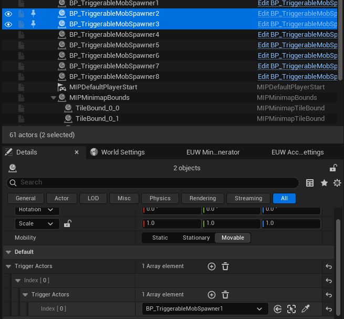Hide BP_TriggerableMobSpawner2 with eye icon
Screen dimensions: 344x319
8,14
